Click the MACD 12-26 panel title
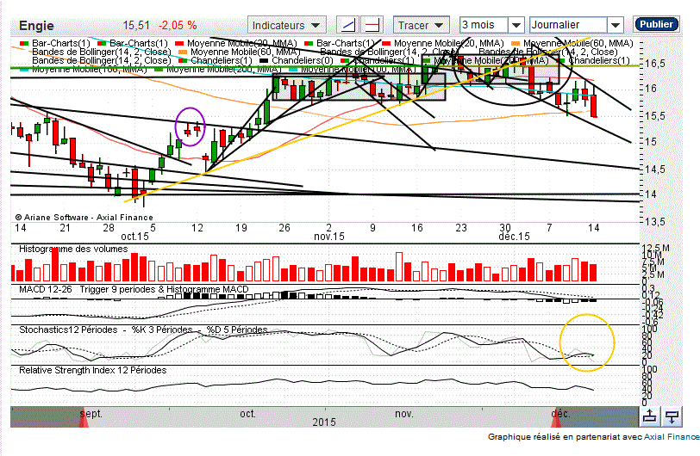Image resolution: width=700 pixels, height=456 pixels. coord(134,289)
